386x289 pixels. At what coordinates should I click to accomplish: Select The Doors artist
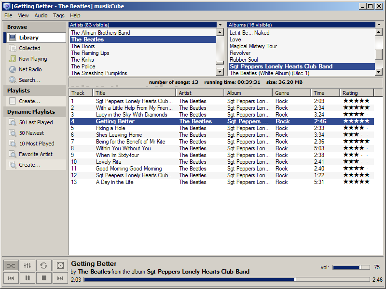click(x=143, y=46)
